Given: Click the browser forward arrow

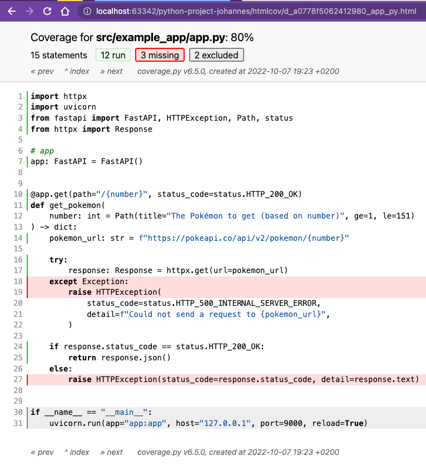Looking at the screenshot, I should (x=29, y=11).
